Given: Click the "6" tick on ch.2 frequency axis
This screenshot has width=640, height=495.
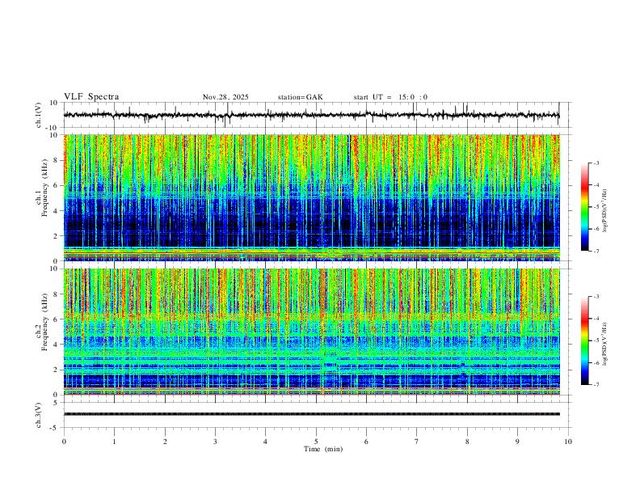Looking at the screenshot, I should pyautogui.click(x=57, y=319).
